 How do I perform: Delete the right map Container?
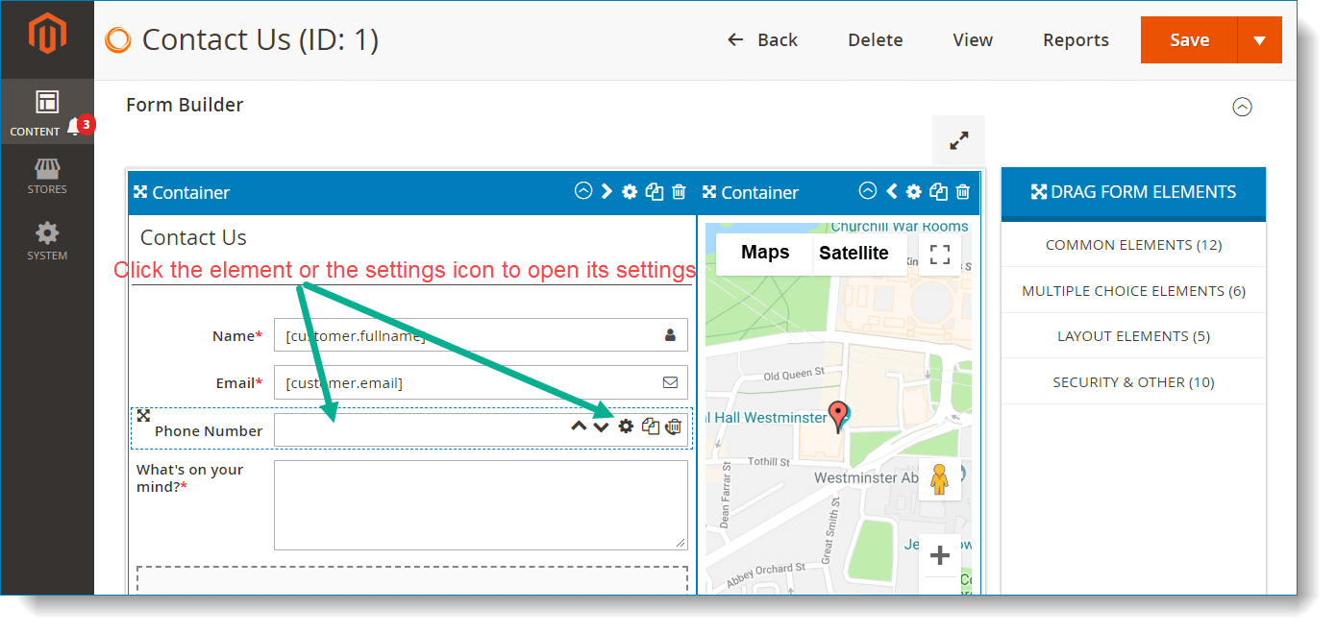(962, 191)
